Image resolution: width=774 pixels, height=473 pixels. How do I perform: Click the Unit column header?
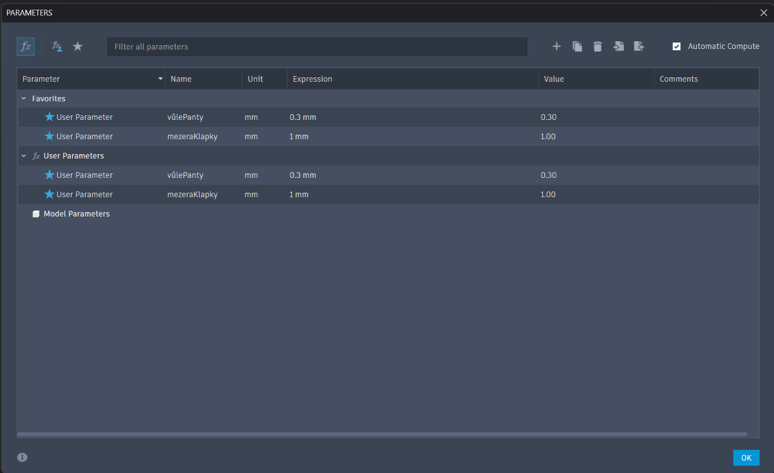click(265, 79)
